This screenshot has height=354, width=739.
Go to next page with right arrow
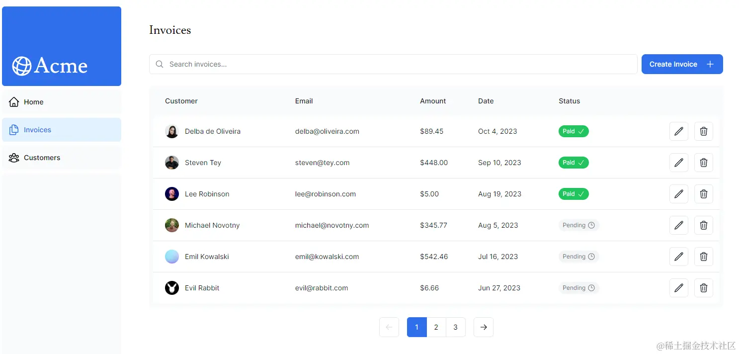[483, 327]
